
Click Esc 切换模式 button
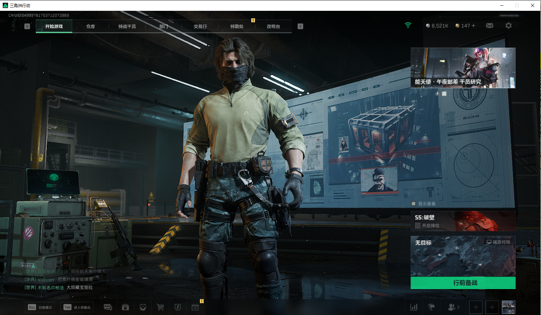[41, 307]
